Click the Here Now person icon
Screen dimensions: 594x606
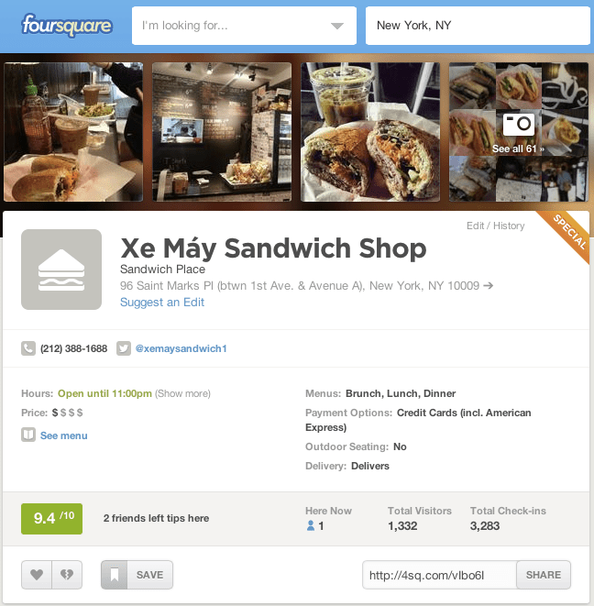pos(311,525)
